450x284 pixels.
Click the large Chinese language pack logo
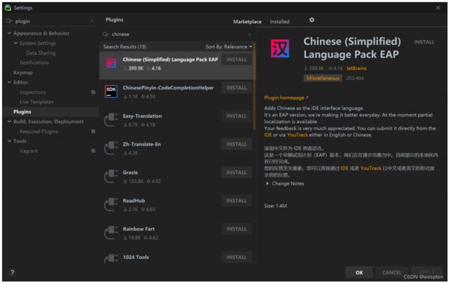[280, 48]
